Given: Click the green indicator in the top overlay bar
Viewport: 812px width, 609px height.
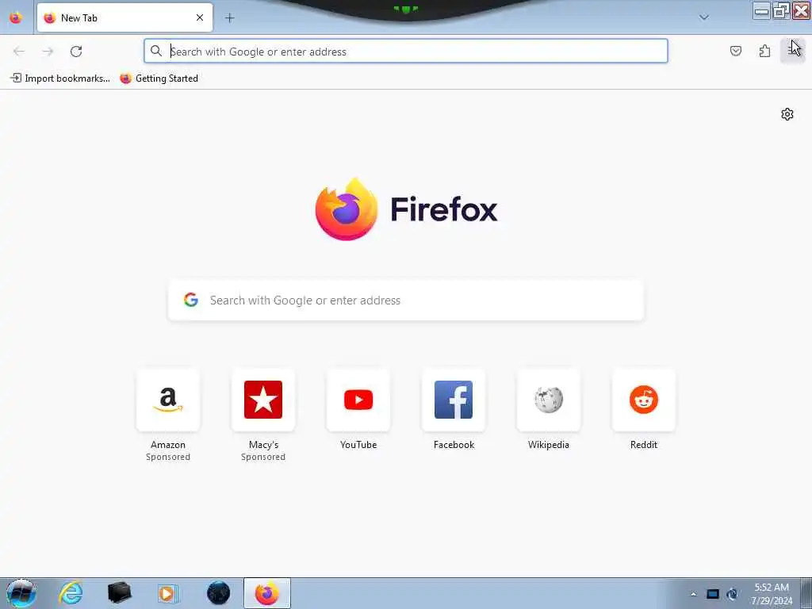Looking at the screenshot, I should pos(405,10).
